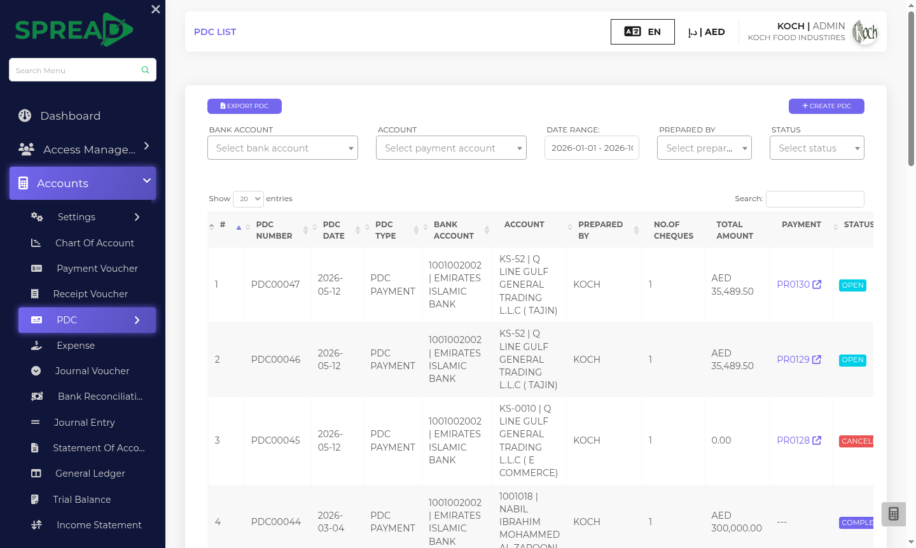Click the Chart Of Account icon
This screenshot has height=548, width=916.
click(36, 243)
